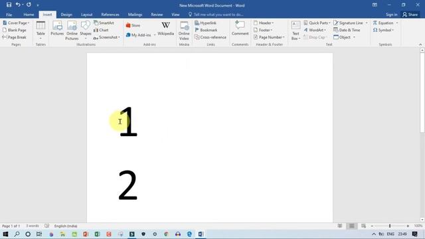Screen dimensions: 425x239
Task: Click the Pictures icon
Action: click(57, 29)
